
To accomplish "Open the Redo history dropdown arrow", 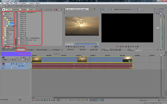I will (x=32, y=6).
